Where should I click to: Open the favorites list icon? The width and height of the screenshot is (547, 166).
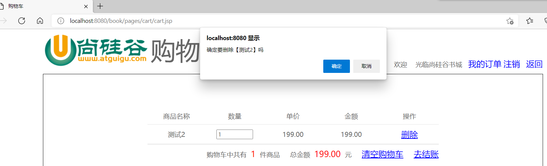coord(530,21)
